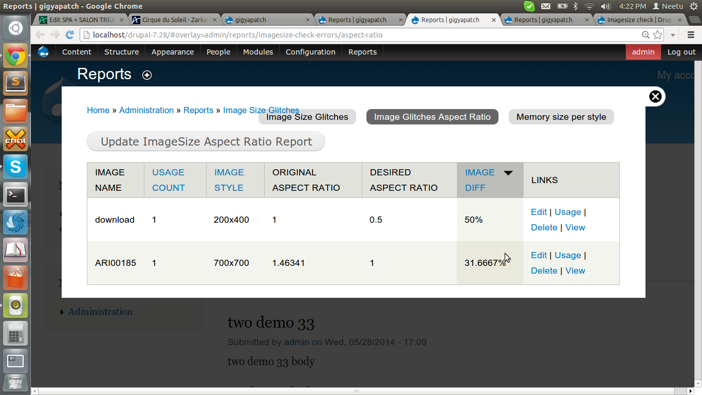Switch to the Imagesize check browser tab
The height and width of the screenshot is (395, 702).
pos(639,20)
